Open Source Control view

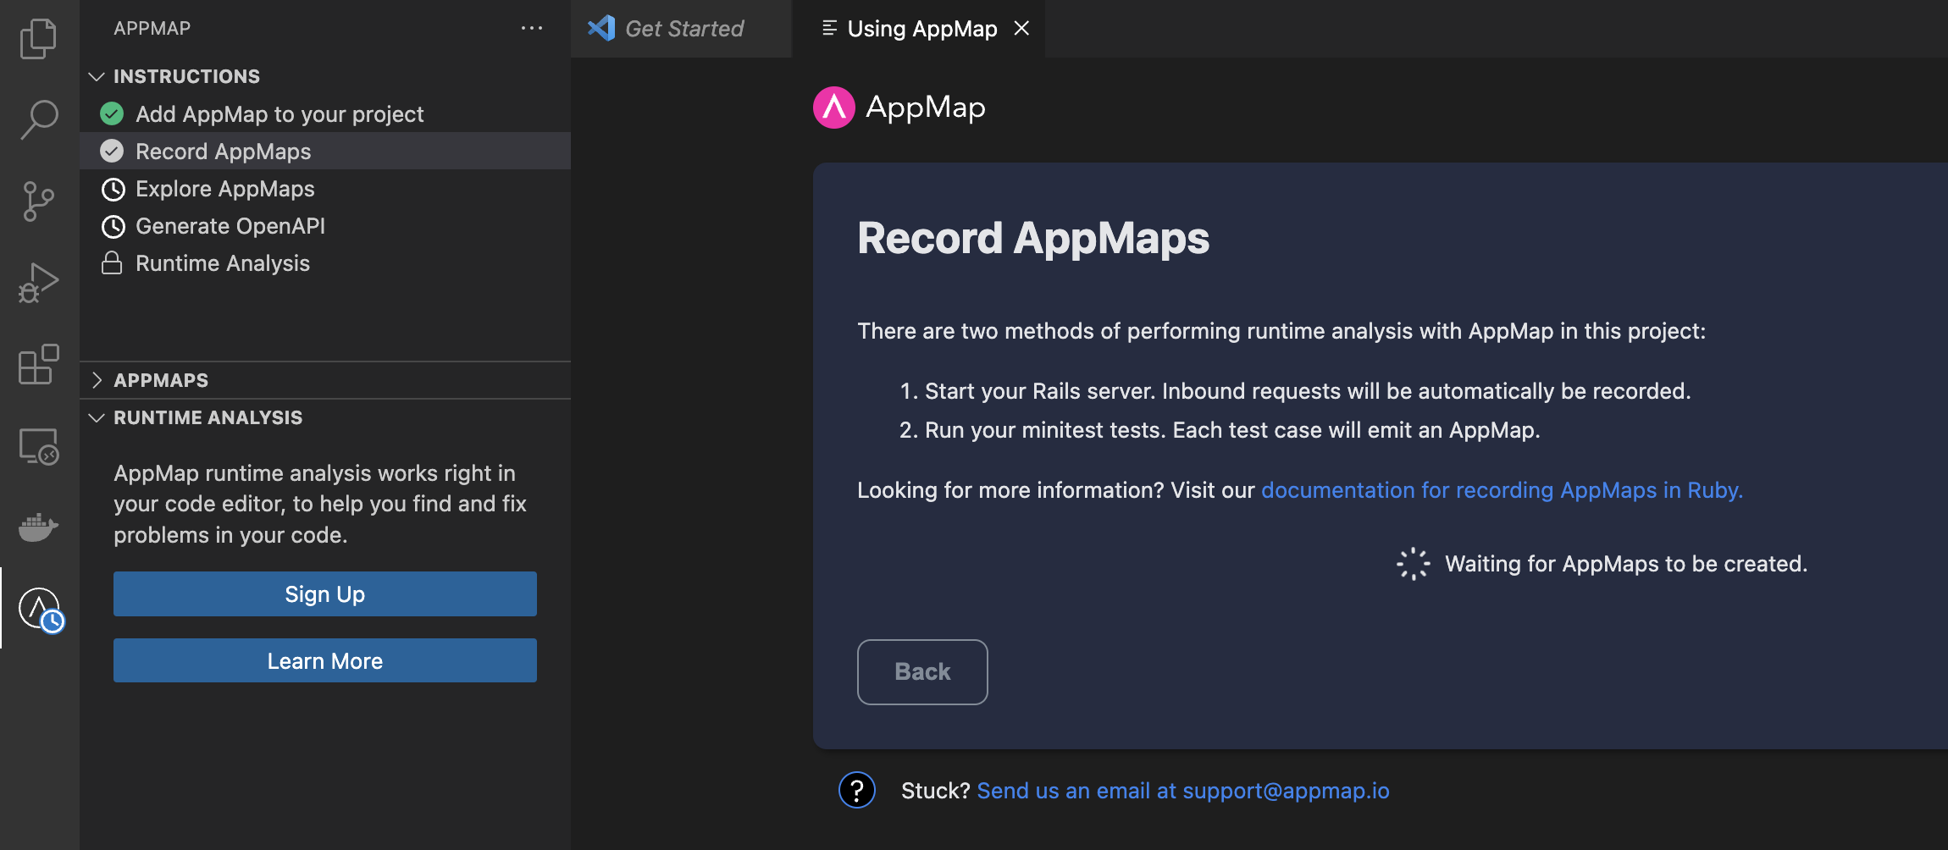coord(38,201)
